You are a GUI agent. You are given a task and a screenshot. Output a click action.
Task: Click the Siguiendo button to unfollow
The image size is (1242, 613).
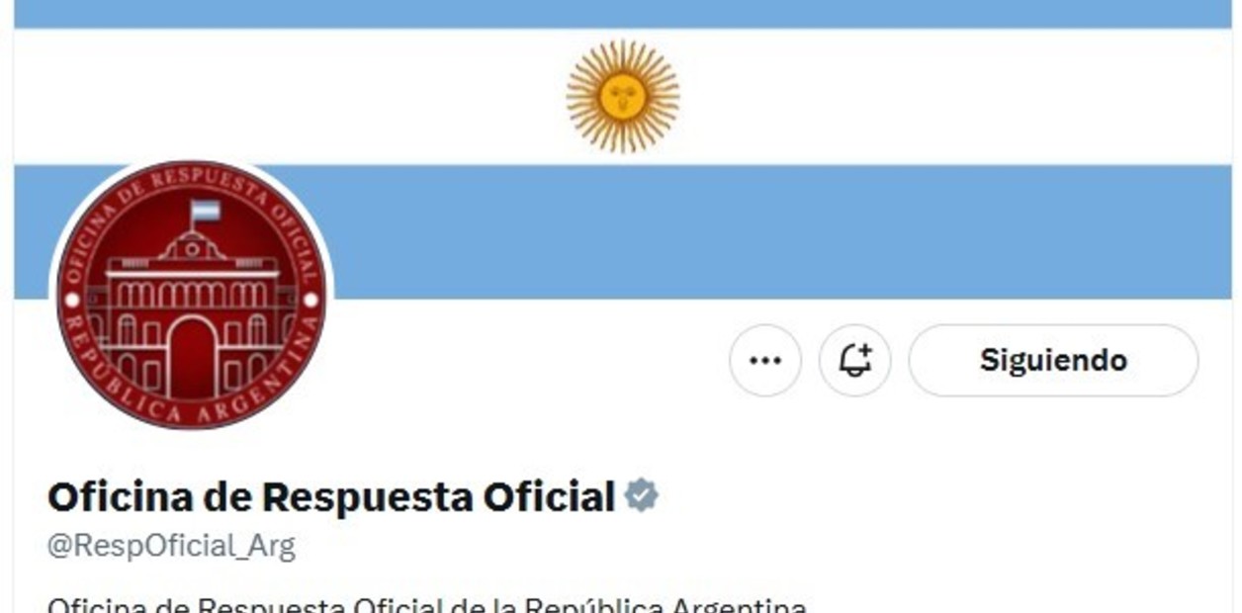tap(1053, 361)
